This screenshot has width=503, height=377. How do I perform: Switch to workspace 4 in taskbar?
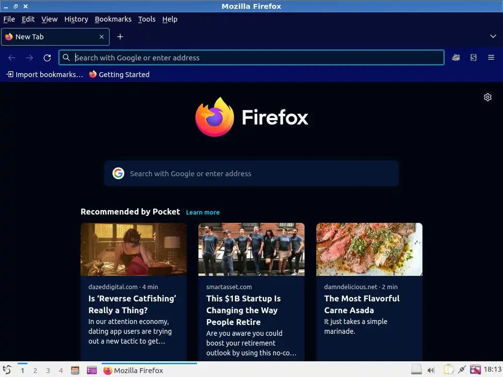[61, 371]
